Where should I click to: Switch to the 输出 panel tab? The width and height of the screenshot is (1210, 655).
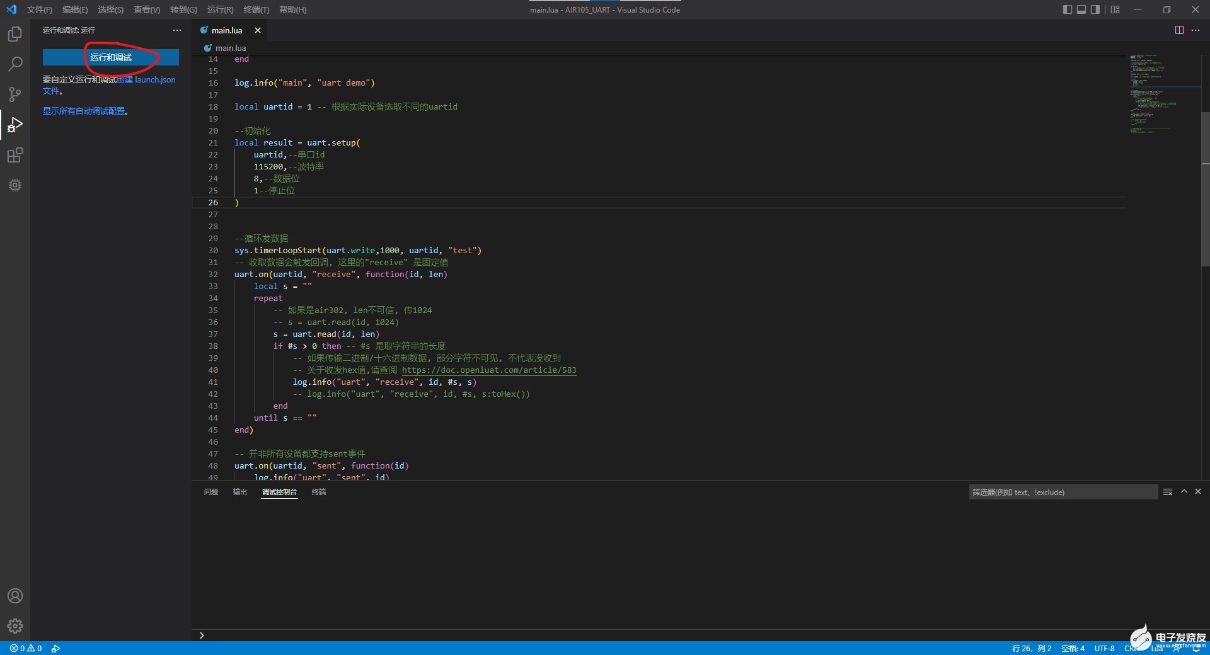coord(240,492)
